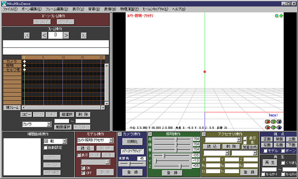Image resolution: width=298 pixels, height=179 pixels.
Task: Open the left accessory parent model dropdown
Action: pos(227,153)
